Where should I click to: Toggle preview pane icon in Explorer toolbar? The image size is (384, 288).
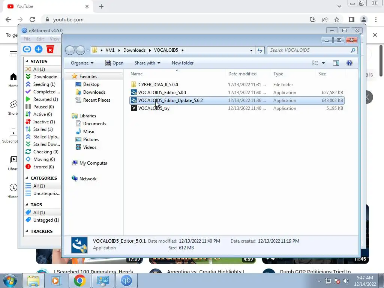point(336,63)
